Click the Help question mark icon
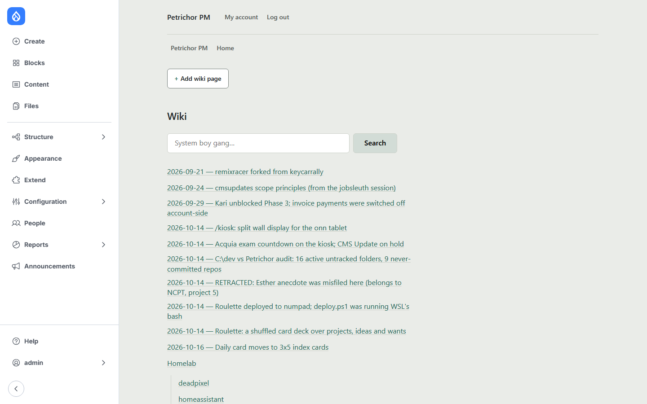 pos(16,341)
